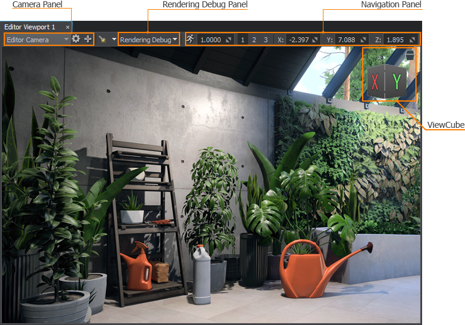The width and height of the screenshot is (465, 325).
Task: Click the flashlight helper icon
Action: (x=103, y=39)
